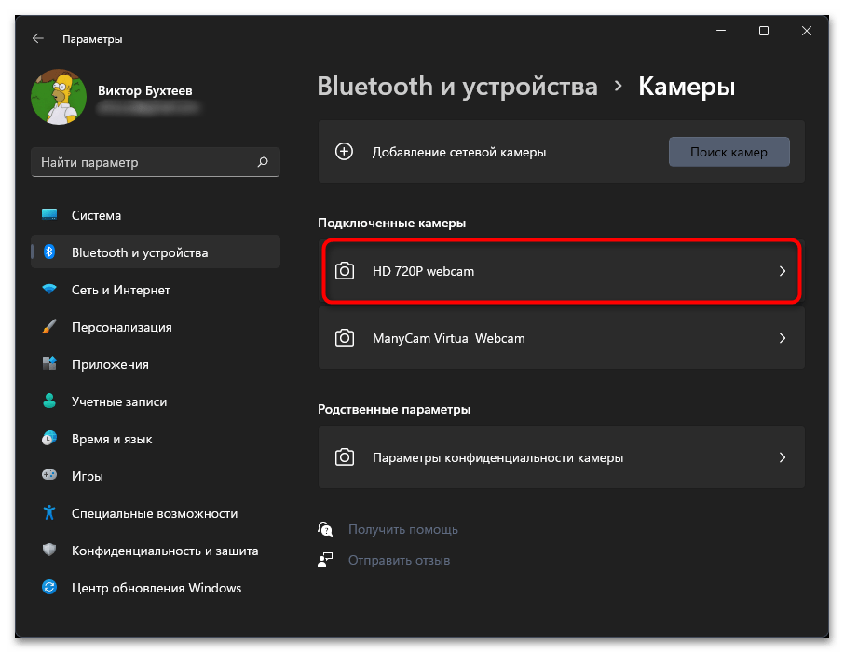
Task: Open the Получить помощь link
Action: [402, 529]
